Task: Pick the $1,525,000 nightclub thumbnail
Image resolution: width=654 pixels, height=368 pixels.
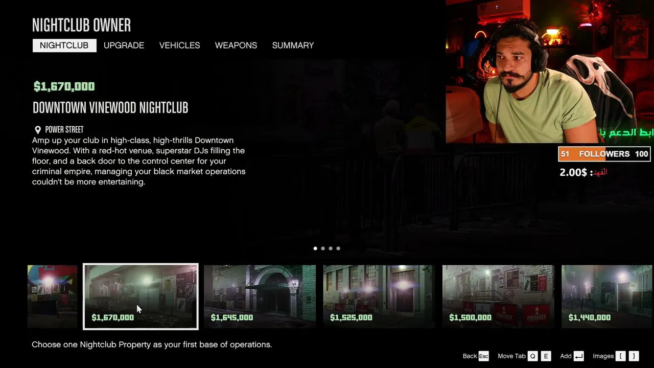Action: pos(379,296)
